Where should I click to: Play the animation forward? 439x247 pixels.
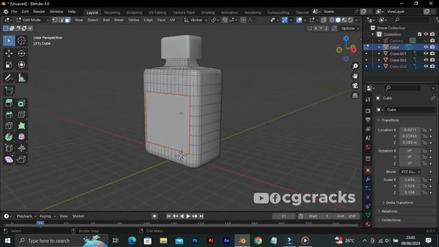coord(188,216)
